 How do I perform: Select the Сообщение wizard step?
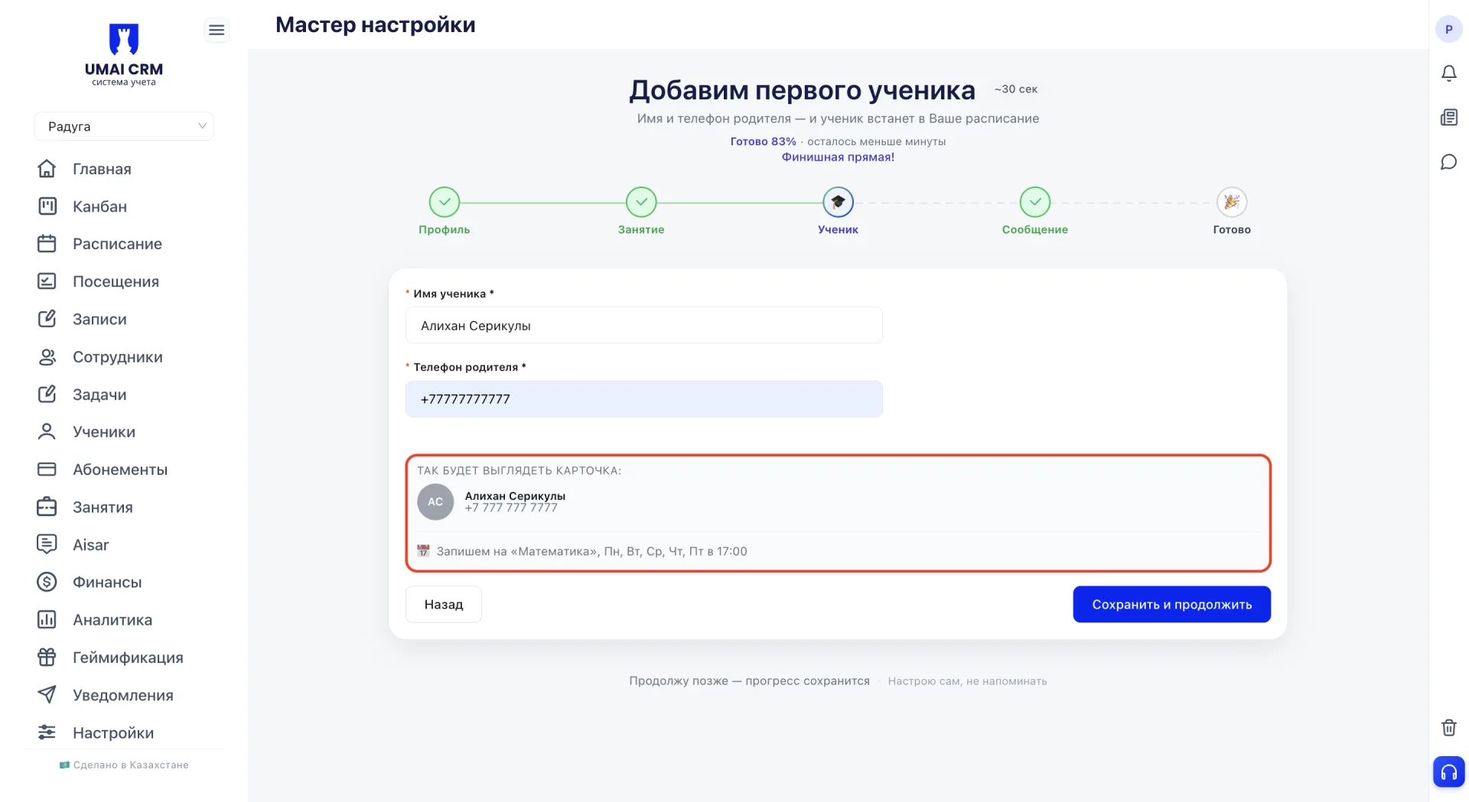(x=1034, y=212)
